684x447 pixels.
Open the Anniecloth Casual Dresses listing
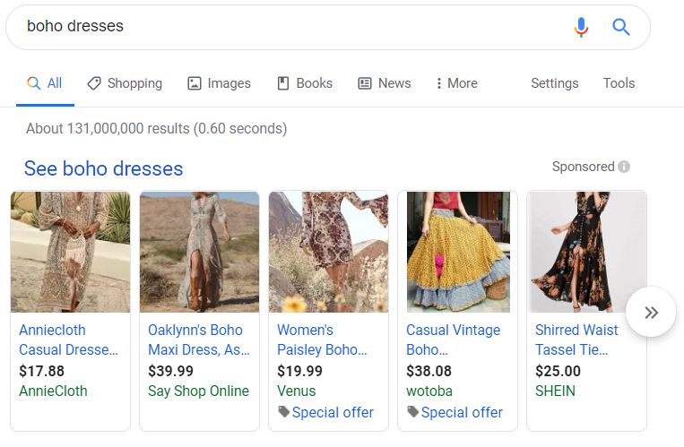point(68,340)
